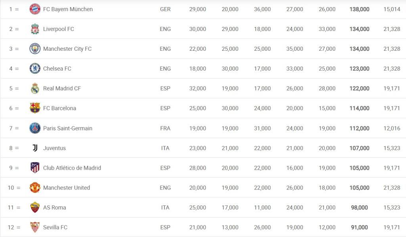Viewport: 406px width, 237px height.
Task: Click the FC Barcelona club crest
Action: 35,108
